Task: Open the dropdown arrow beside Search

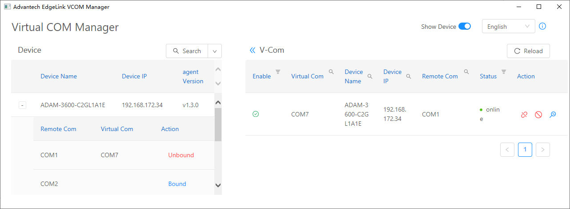Action: (x=215, y=51)
